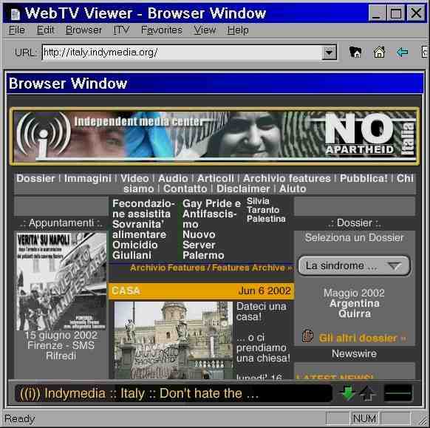
Task: Click '15 giugno 2002 Firenze - SMS Rifredi' text
Action: (61, 345)
